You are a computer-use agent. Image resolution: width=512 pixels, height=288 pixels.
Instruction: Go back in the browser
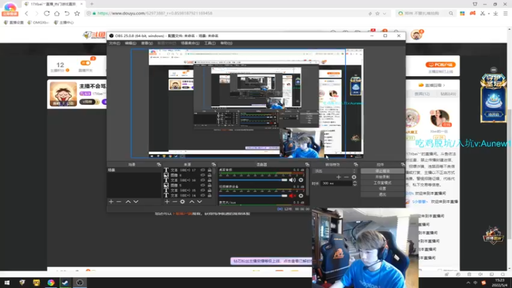[26, 13]
